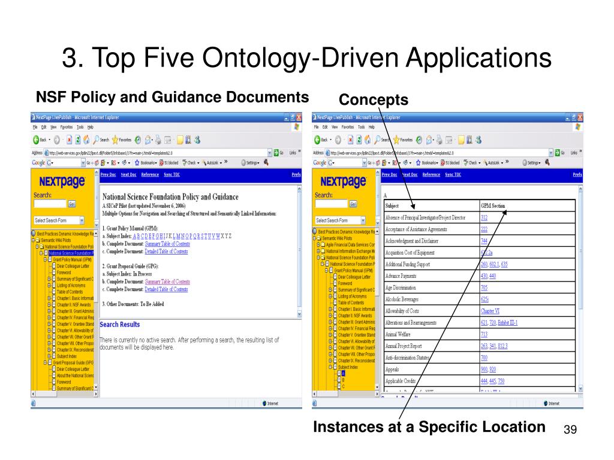The height and width of the screenshot is (460, 614).
Task: Select 'Subject Index' item in the NSF Policy tree
Action: point(67,356)
